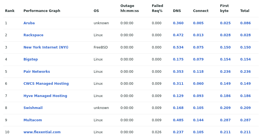This screenshot has height=138, width=262.
Task: Click Aruba's Connect value 0.005
Action: (x=198, y=23)
